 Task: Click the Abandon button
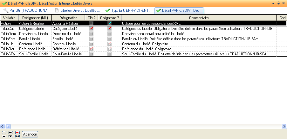pos(30,134)
